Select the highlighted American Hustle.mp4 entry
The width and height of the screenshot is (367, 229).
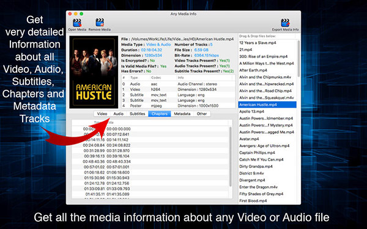[267, 104]
